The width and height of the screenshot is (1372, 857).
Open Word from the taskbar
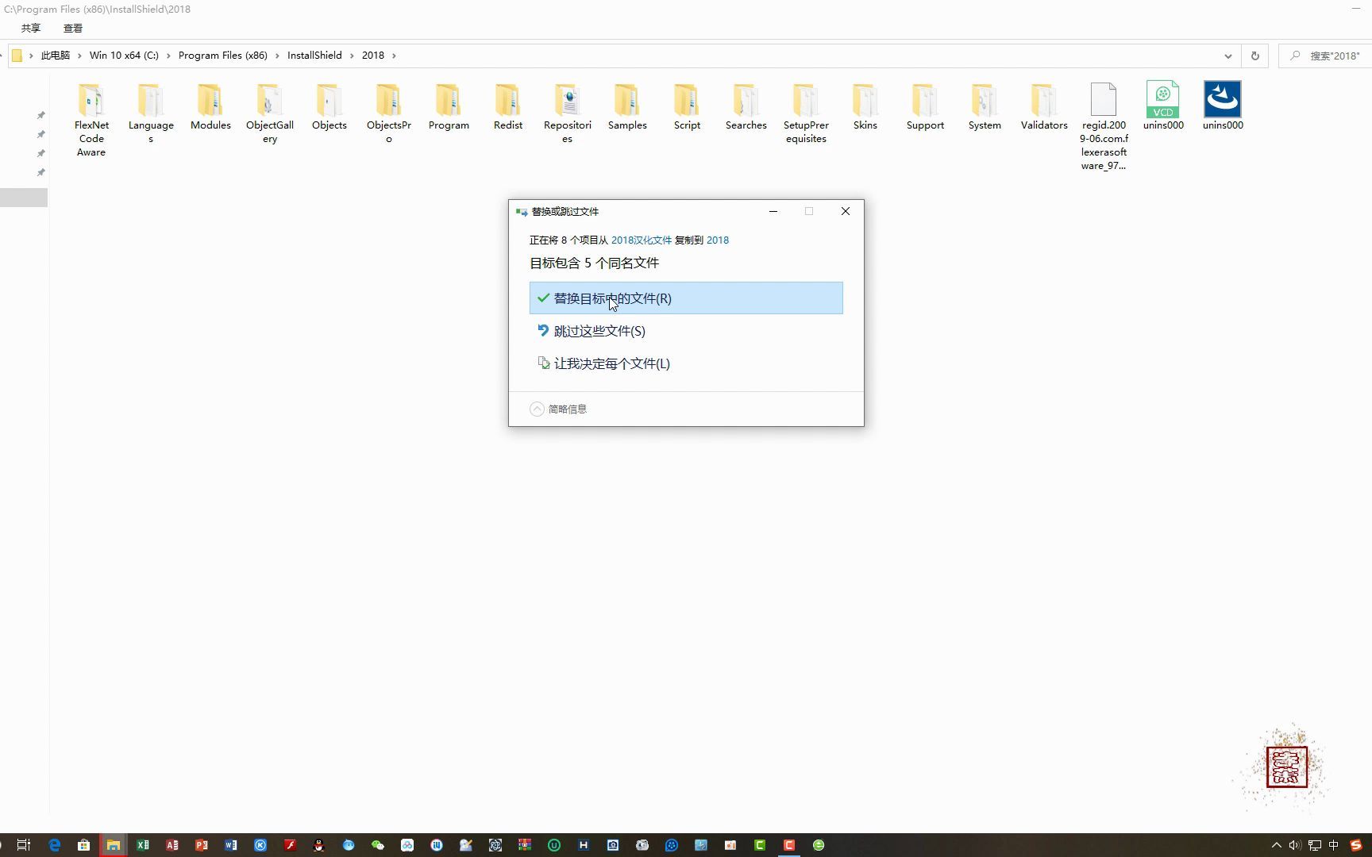[230, 845]
